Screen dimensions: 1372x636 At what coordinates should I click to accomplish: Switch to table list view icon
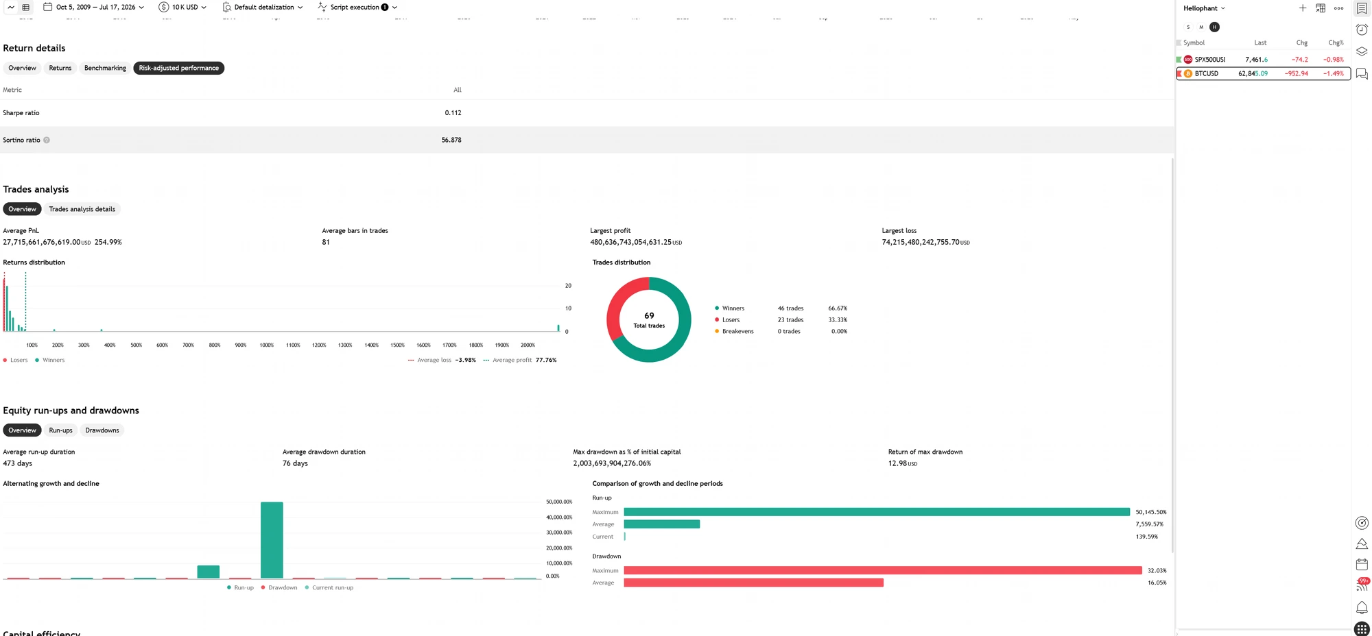[x=26, y=8]
